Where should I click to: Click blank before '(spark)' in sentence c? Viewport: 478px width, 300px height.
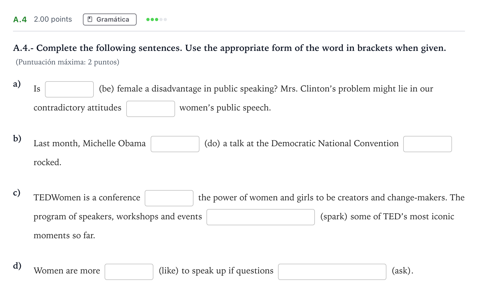[261, 217]
